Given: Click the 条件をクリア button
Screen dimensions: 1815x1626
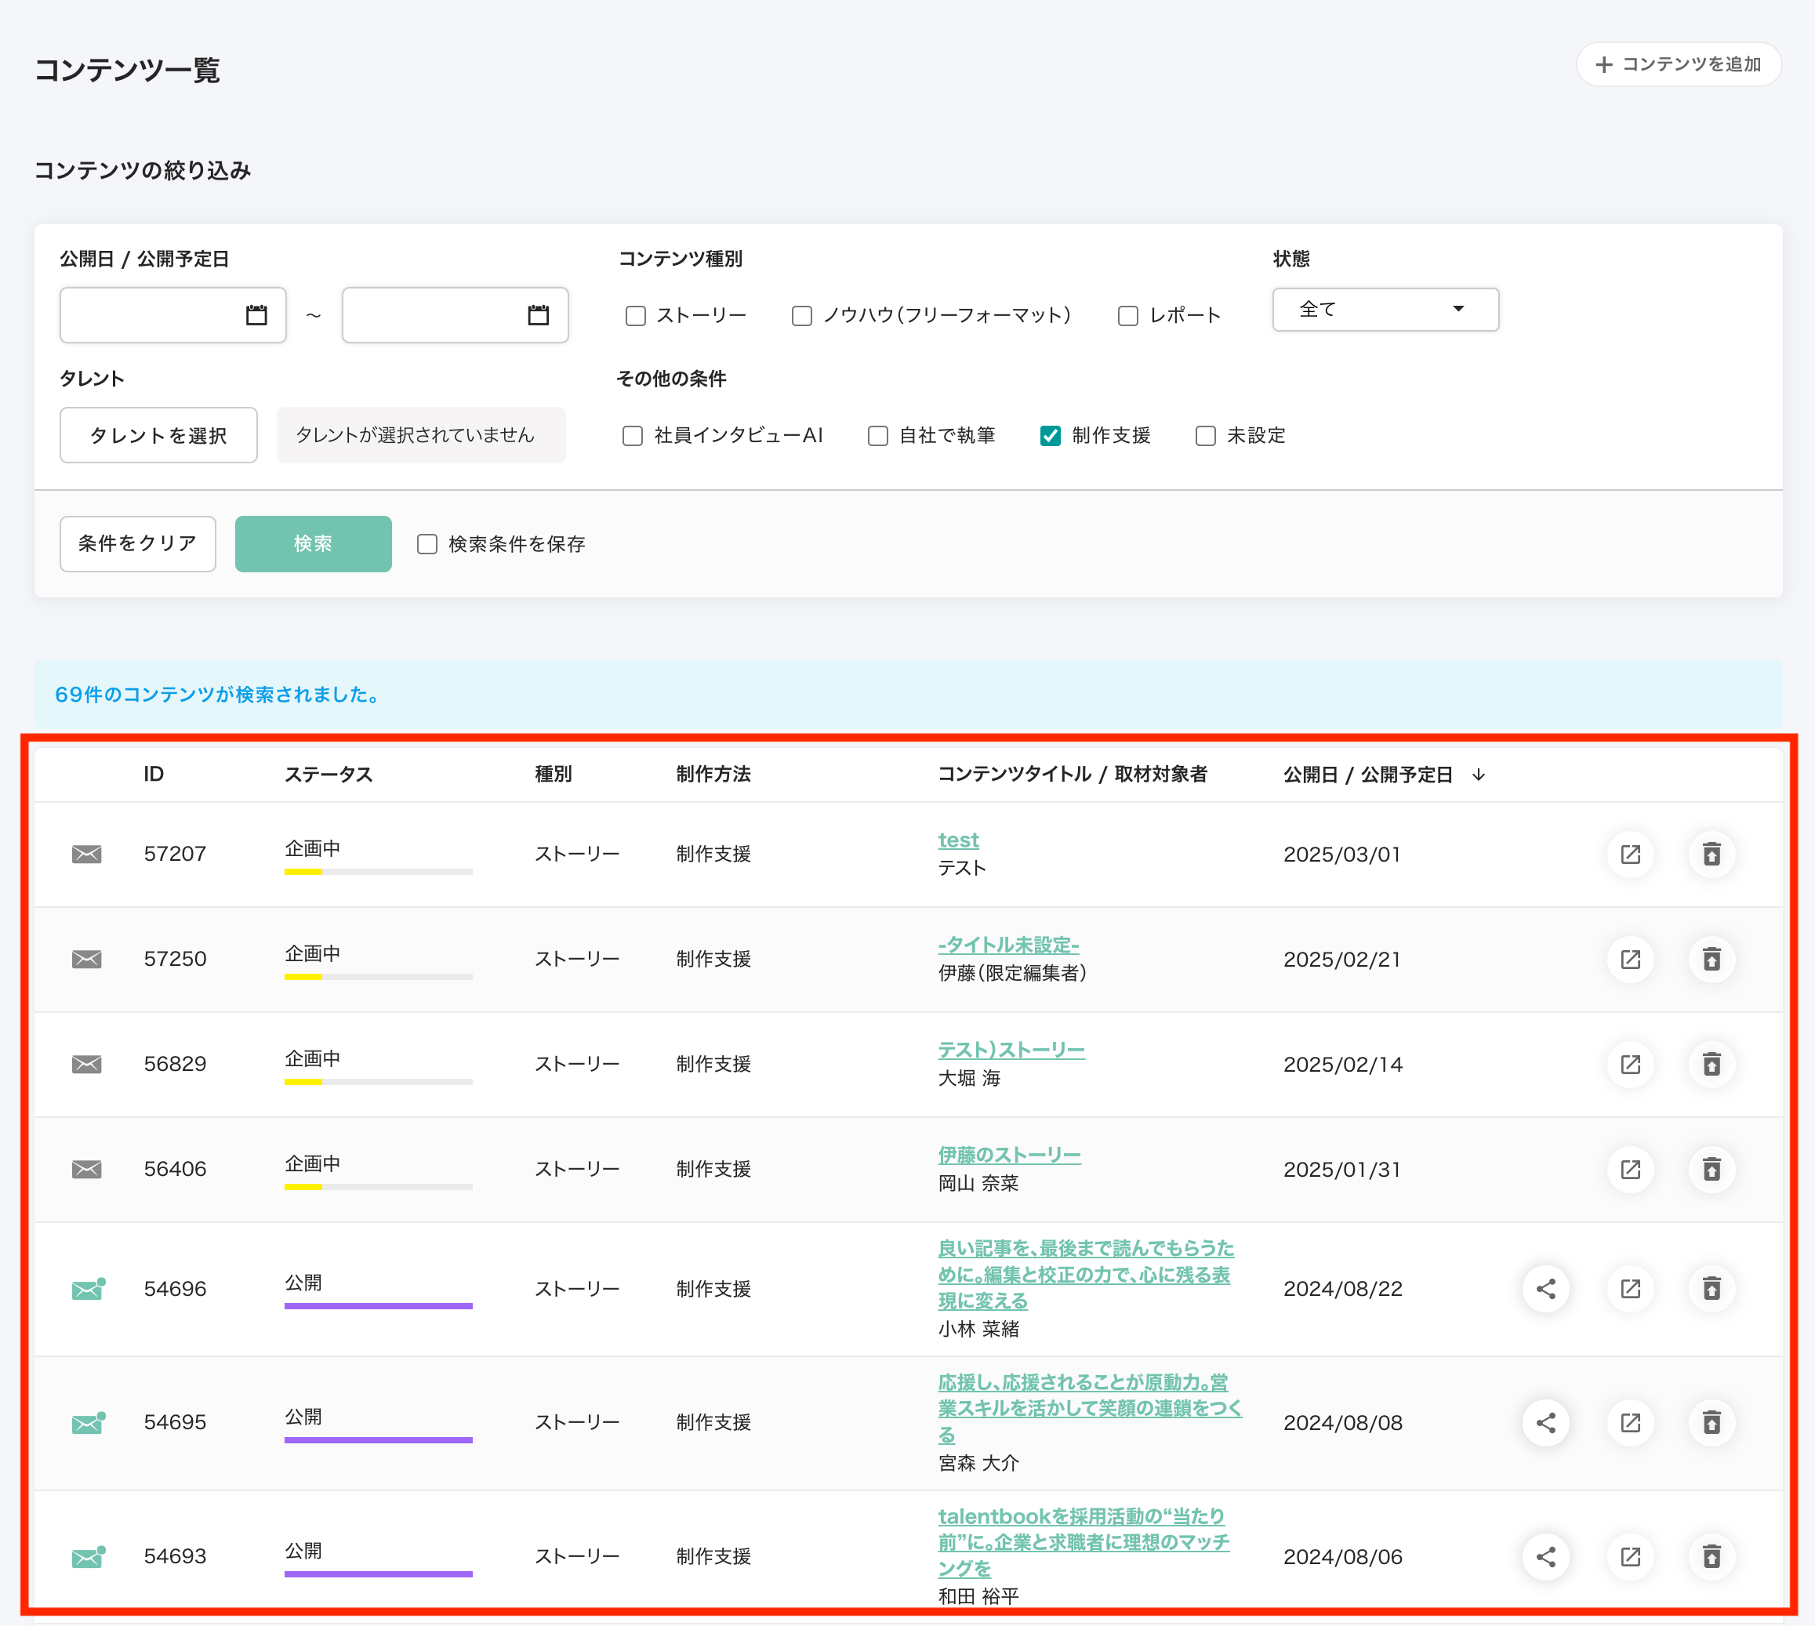Looking at the screenshot, I should tap(137, 543).
